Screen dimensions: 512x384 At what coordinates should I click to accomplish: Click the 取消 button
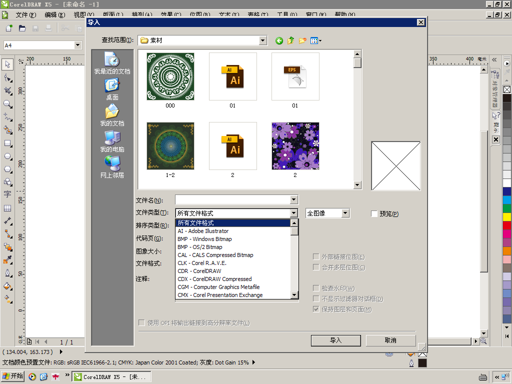click(390, 340)
